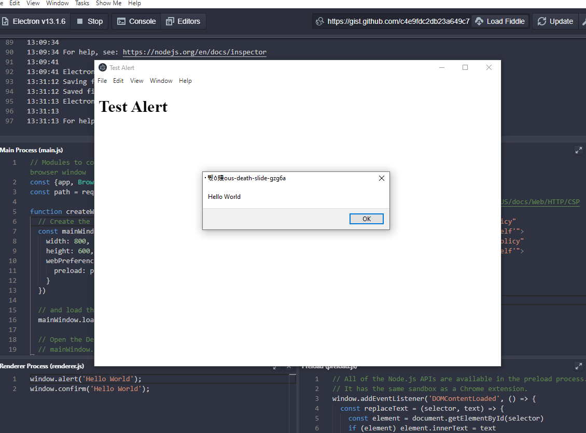This screenshot has height=433, width=586.
Task: Follow the nodejs.org inspector docs link
Action: click(x=194, y=52)
